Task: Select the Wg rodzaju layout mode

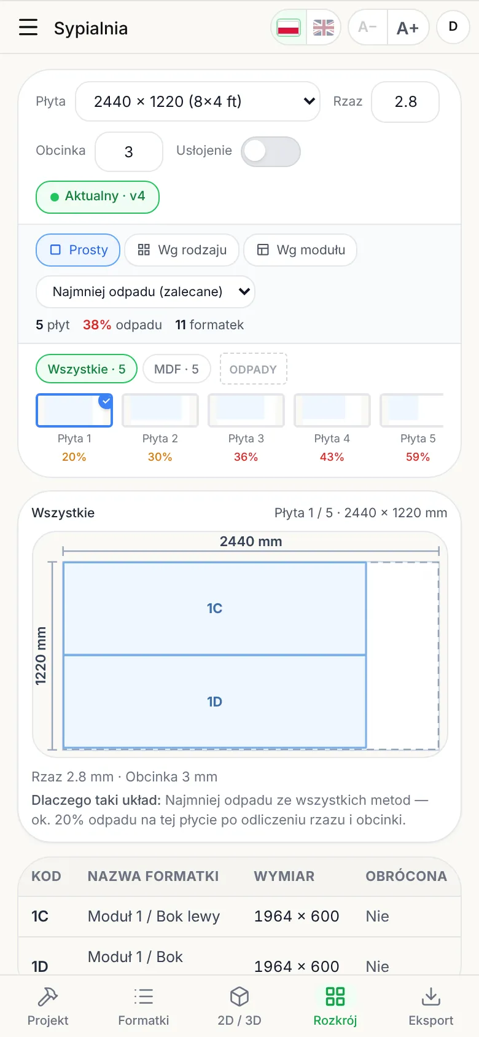Action: point(182,250)
